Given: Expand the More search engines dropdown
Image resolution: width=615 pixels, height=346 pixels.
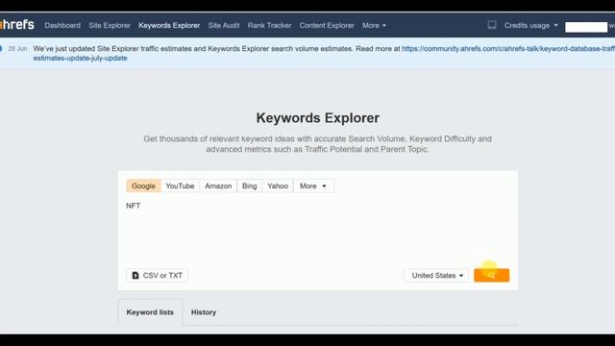Looking at the screenshot, I should tap(313, 185).
